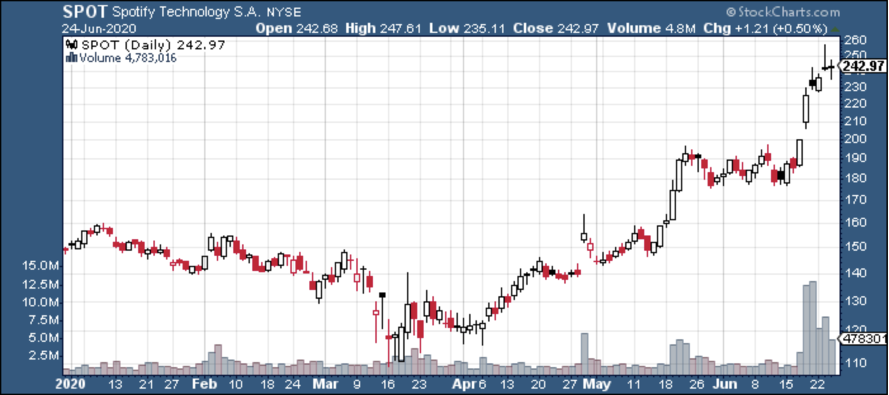Click the 26 date label in May
The width and height of the screenshot is (889, 395).
(696, 384)
